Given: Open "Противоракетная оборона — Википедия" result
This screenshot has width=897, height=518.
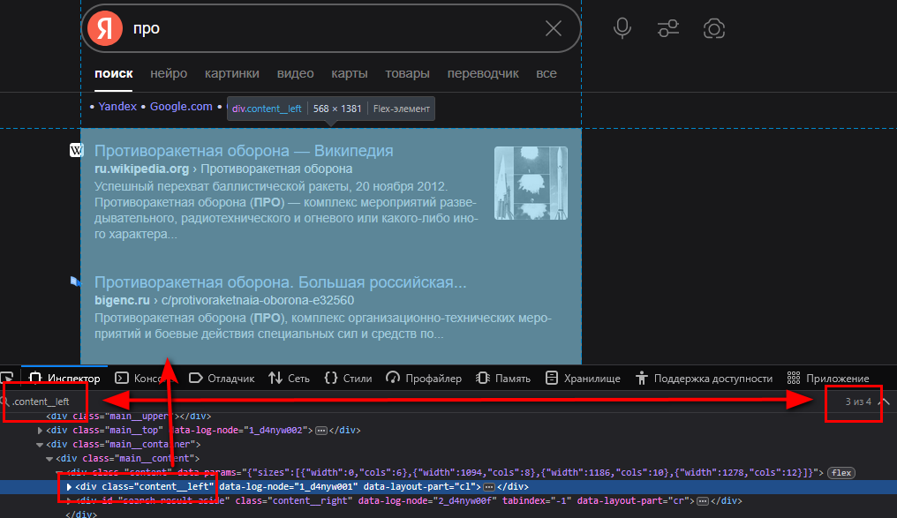Looking at the screenshot, I should 244,150.
